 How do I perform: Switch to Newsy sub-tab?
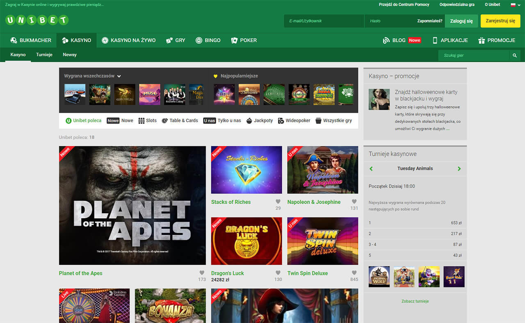coord(70,55)
